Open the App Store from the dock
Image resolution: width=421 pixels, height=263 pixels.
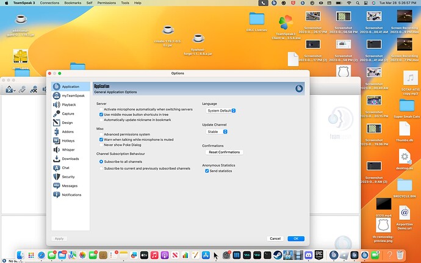click(x=206, y=255)
